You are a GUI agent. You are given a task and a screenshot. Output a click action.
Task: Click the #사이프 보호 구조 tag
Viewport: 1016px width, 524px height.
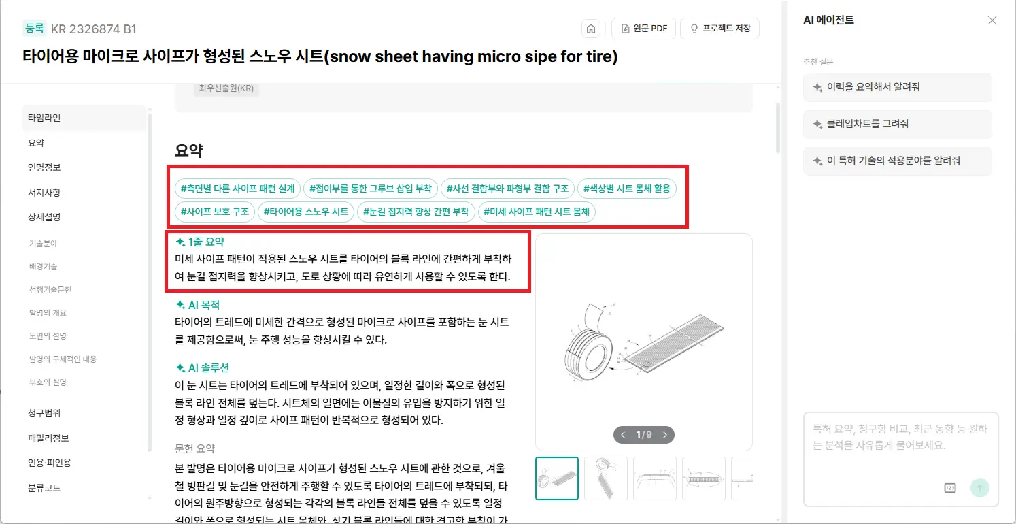(214, 212)
